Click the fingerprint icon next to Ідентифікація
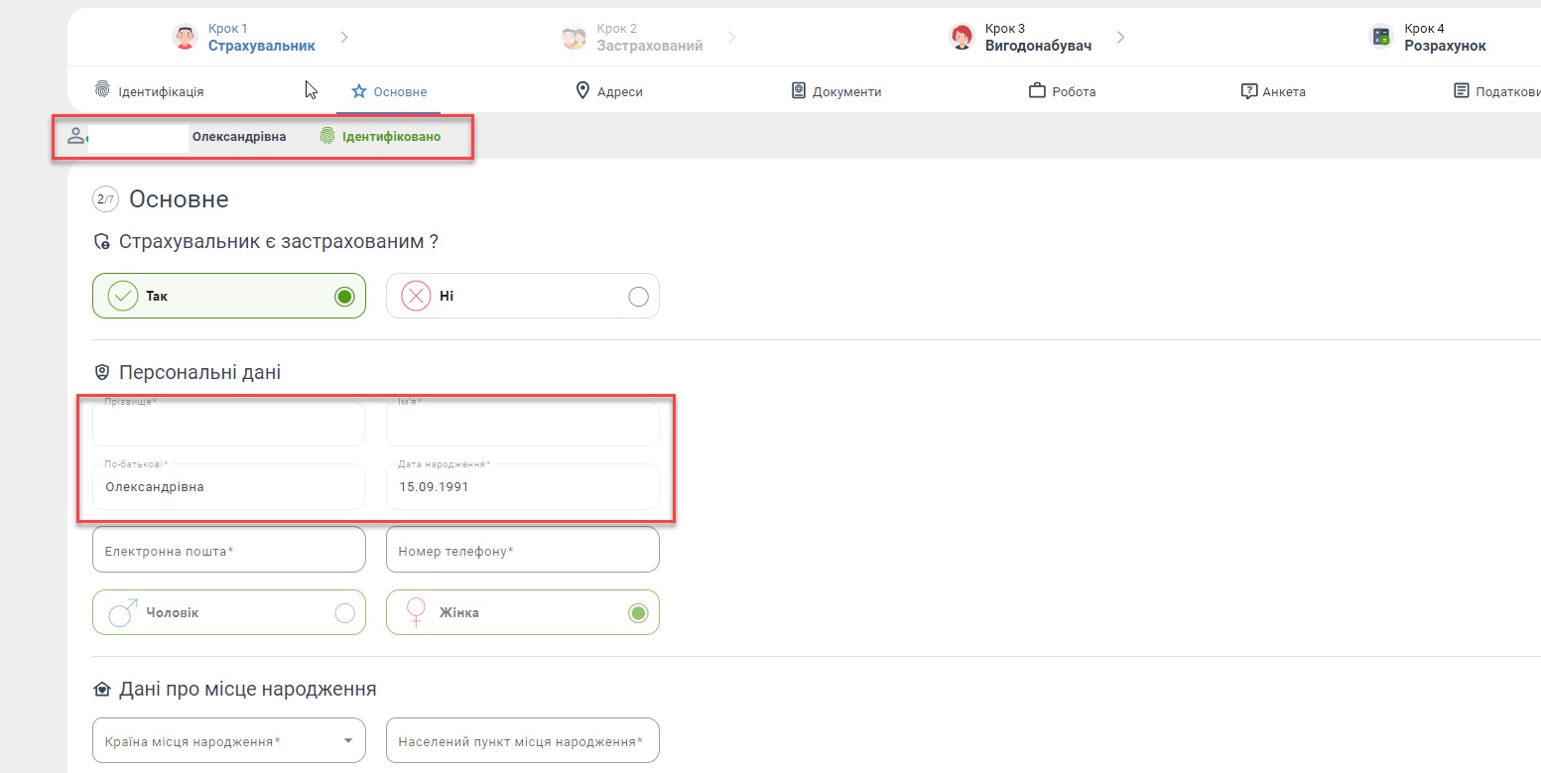Screen dimensions: 1541x773 click(x=102, y=91)
